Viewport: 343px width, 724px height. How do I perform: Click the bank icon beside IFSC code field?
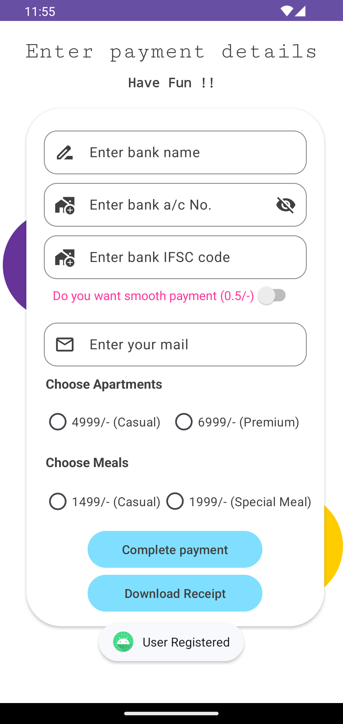(65, 257)
